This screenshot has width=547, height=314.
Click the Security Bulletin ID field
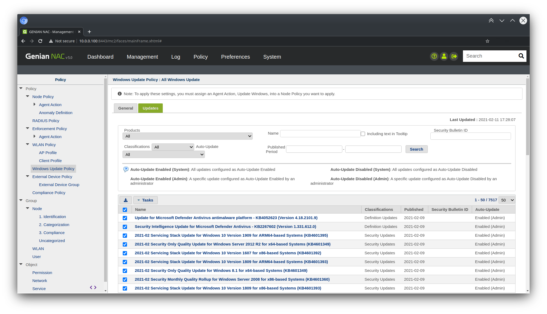[470, 136]
